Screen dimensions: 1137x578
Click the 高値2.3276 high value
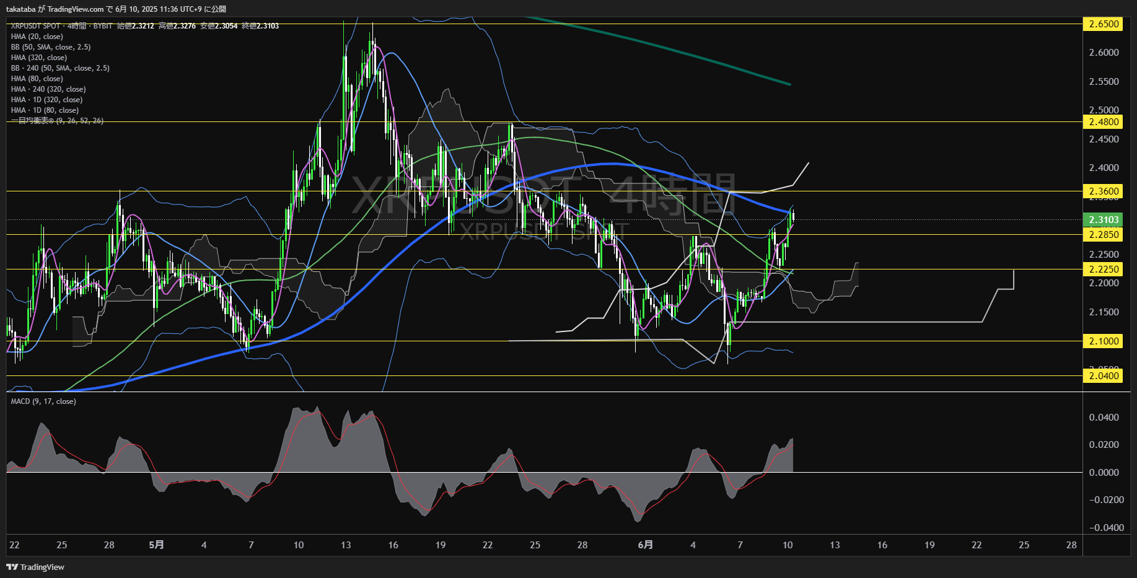[x=177, y=26]
